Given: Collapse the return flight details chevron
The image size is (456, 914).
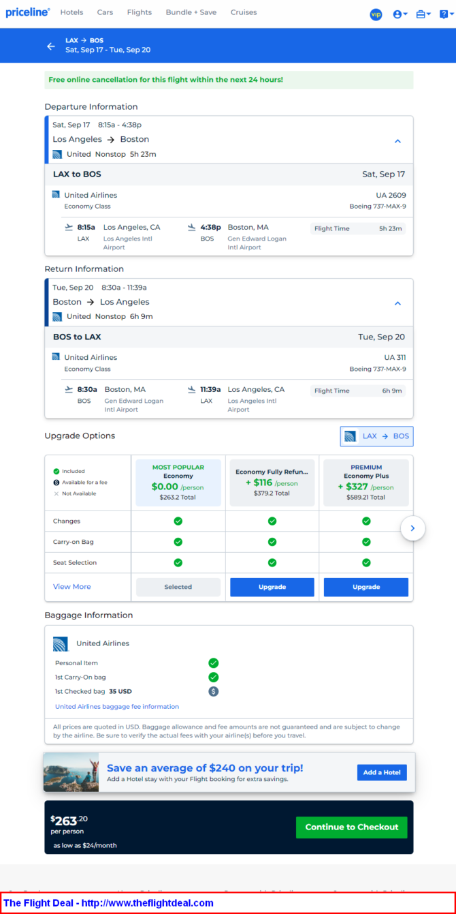Looking at the screenshot, I should pyautogui.click(x=398, y=303).
